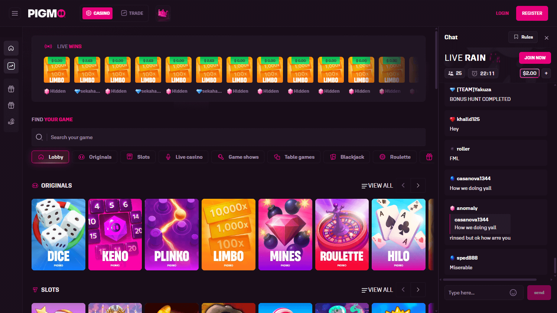Click the left arrow on Slots carousel
Screen dimensions: 557x313
[403, 290]
